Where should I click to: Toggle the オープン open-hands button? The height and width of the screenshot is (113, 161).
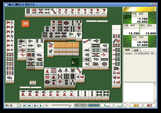pyautogui.click(x=80, y=106)
